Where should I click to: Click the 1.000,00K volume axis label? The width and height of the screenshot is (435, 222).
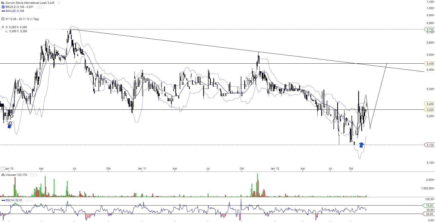[x=427, y=188]
